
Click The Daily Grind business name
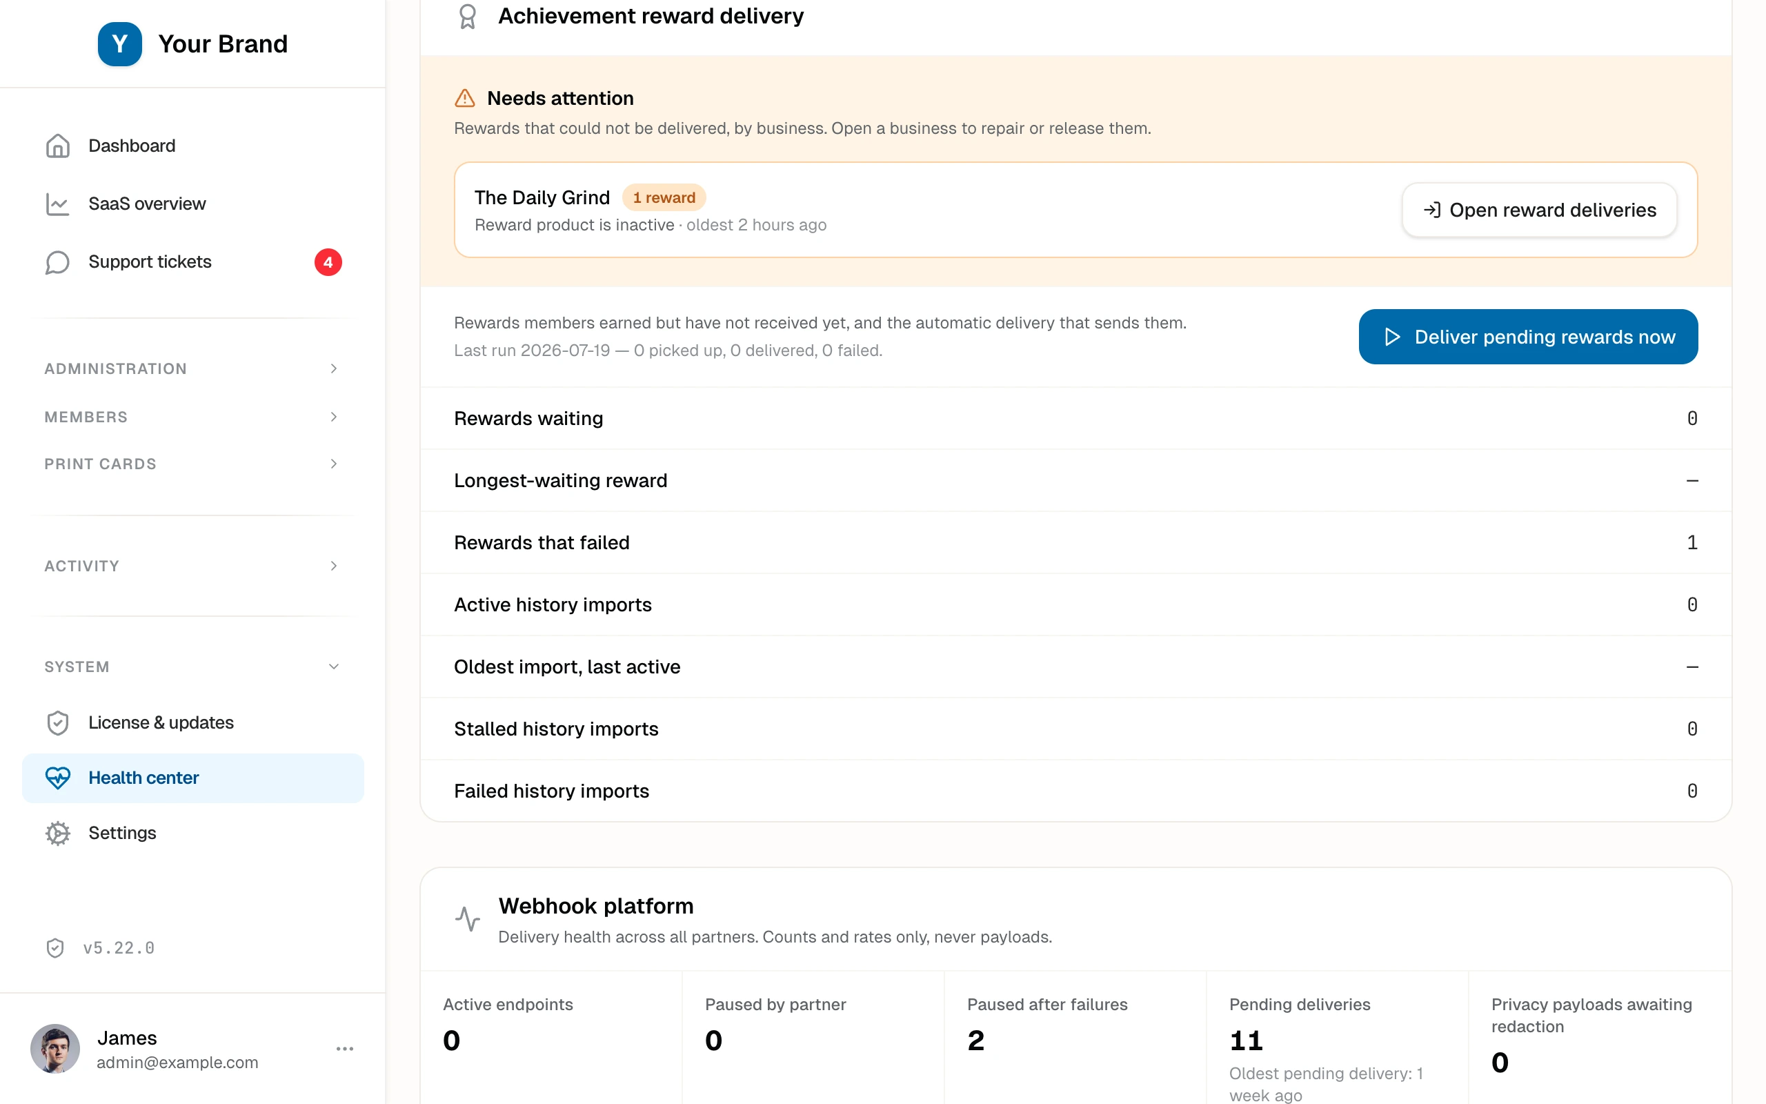[x=542, y=198]
